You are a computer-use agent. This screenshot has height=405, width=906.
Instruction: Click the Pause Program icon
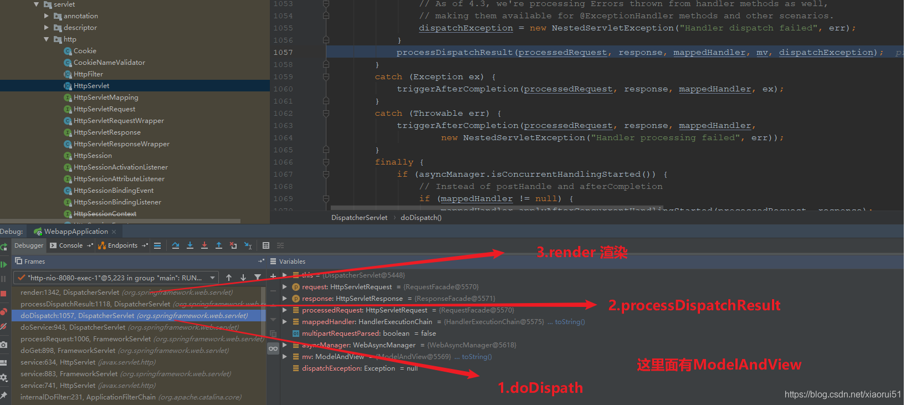point(4,279)
